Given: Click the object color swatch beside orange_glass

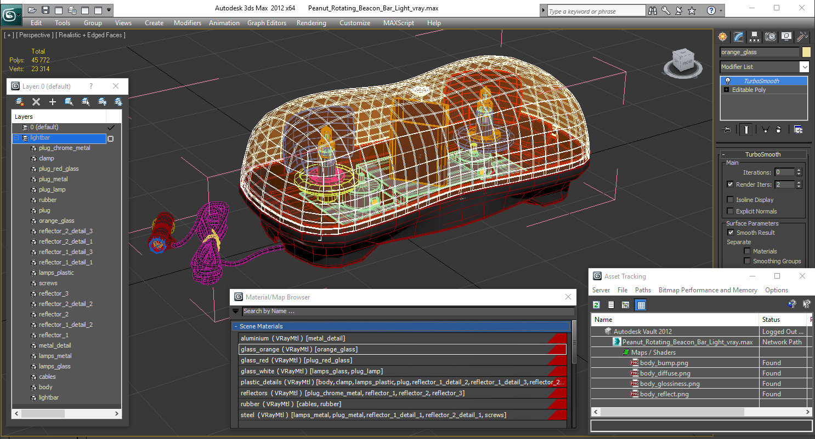Looking at the screenshot, I should point(806,52).
